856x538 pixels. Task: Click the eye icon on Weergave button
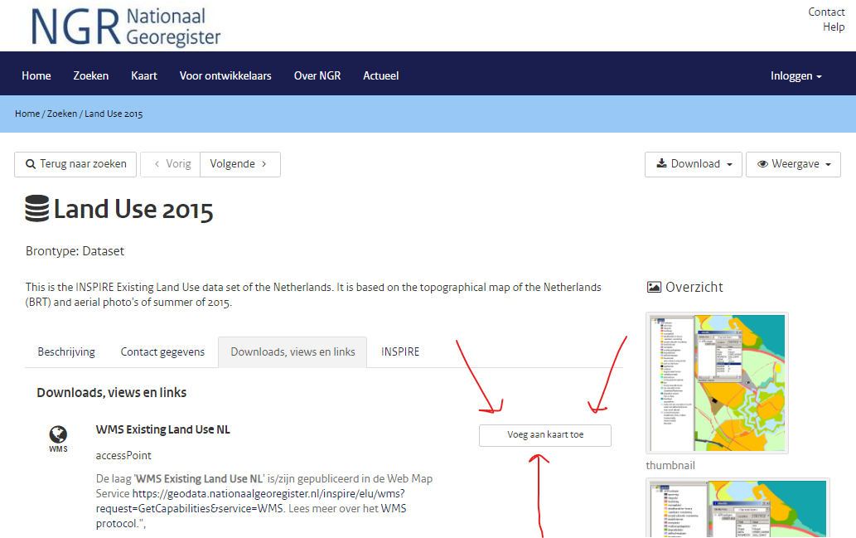coord(762,164)
